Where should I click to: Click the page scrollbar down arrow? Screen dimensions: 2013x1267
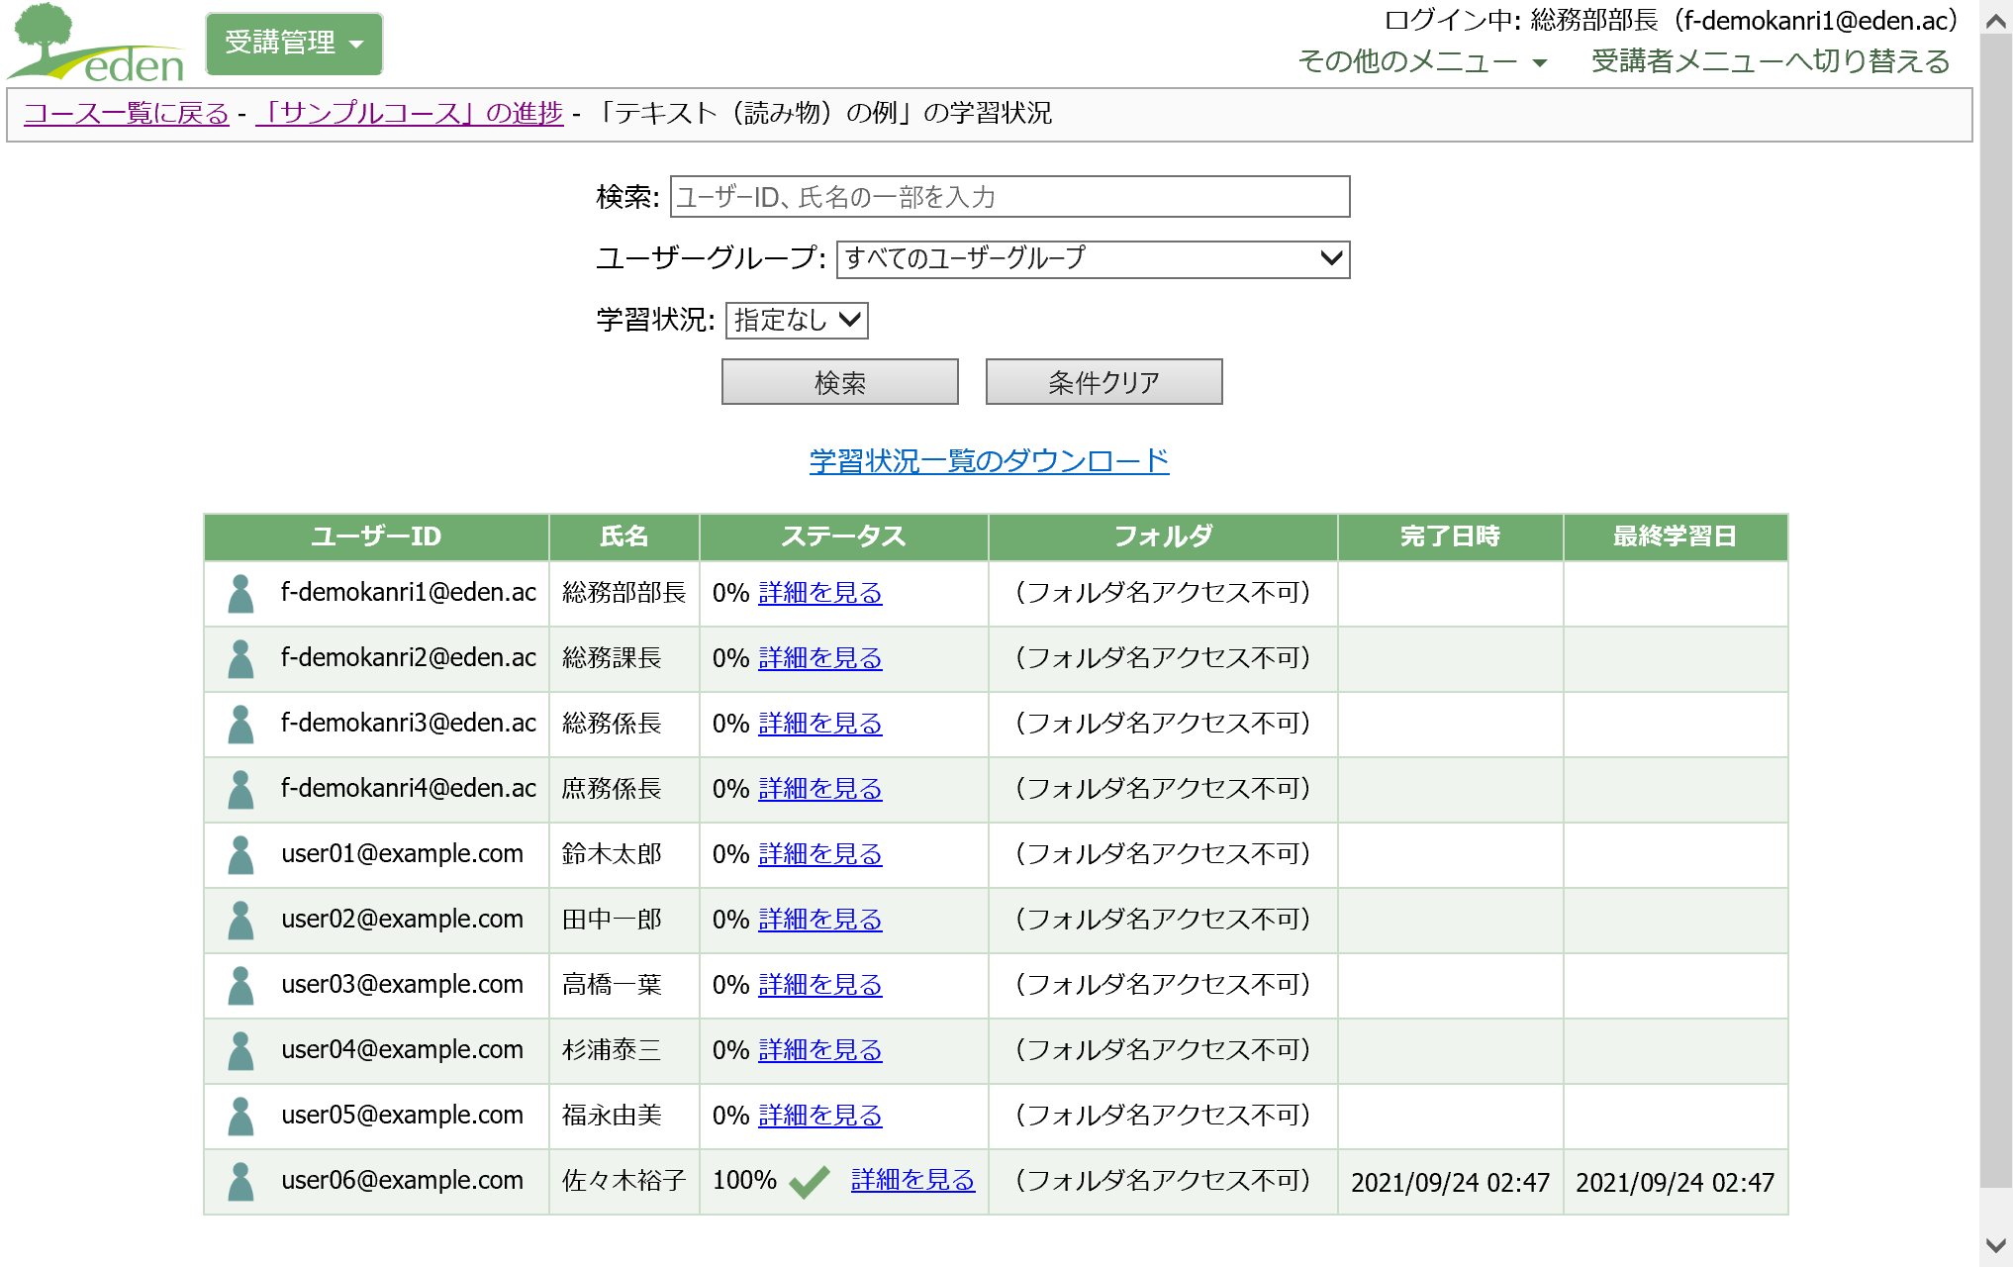coord(1996,1245)
